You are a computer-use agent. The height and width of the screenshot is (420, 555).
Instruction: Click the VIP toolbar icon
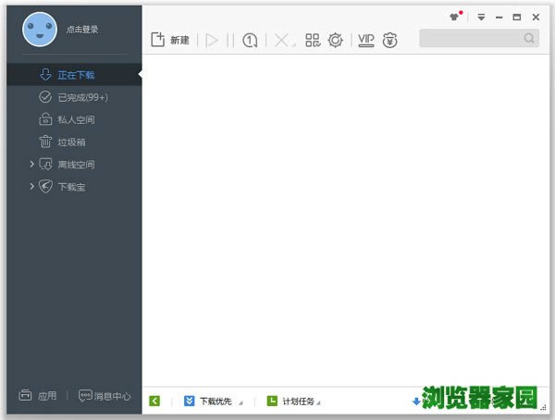click(x=366, y=41)
